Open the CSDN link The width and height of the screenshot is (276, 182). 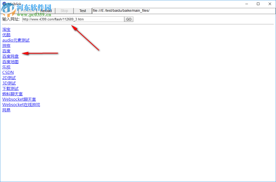[8, 73]
